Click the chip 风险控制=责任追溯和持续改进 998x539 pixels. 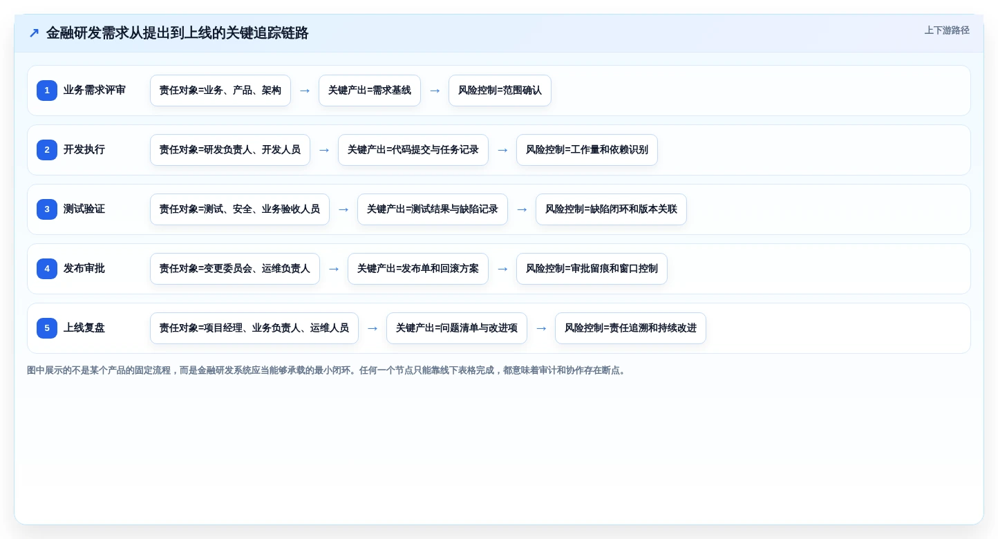(630, 328)
